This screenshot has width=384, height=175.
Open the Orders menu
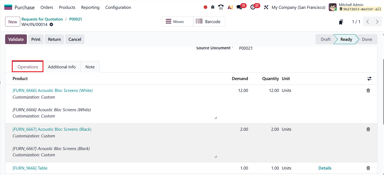[47, 7]
